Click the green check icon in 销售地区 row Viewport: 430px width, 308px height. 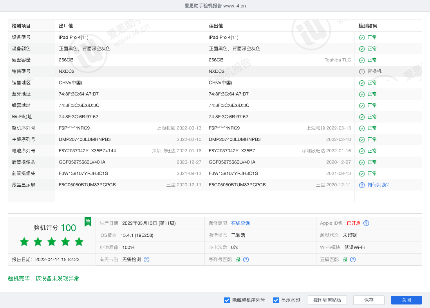pyautogui.click(x=362, y=83)
